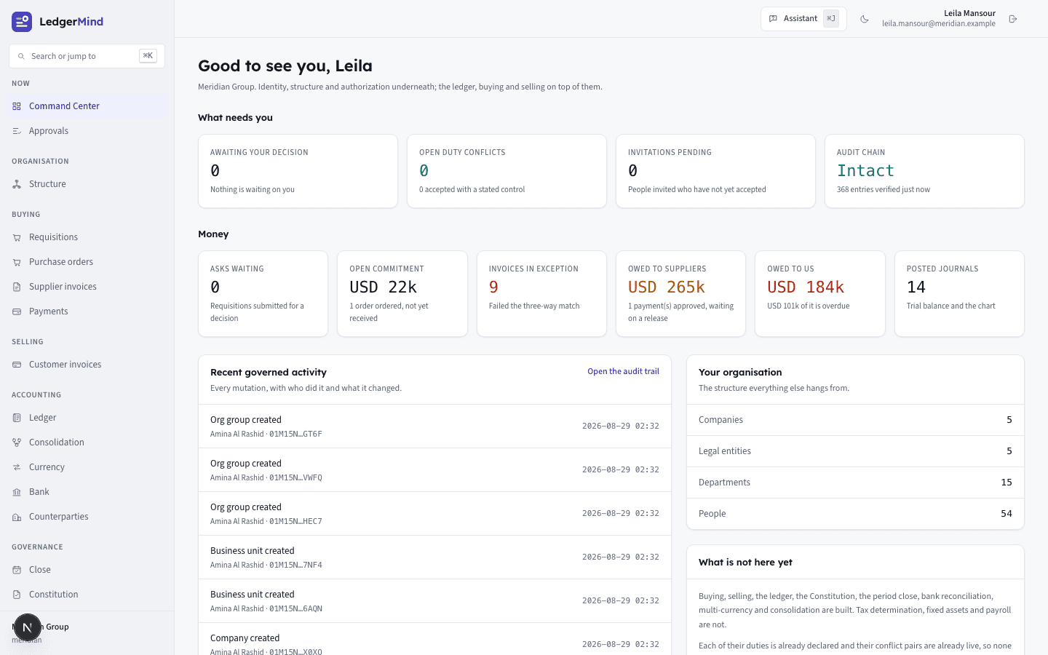Viewport: 1048px width, 655px height.
Task: Click the sign out icon
Action: (1013, 19)
